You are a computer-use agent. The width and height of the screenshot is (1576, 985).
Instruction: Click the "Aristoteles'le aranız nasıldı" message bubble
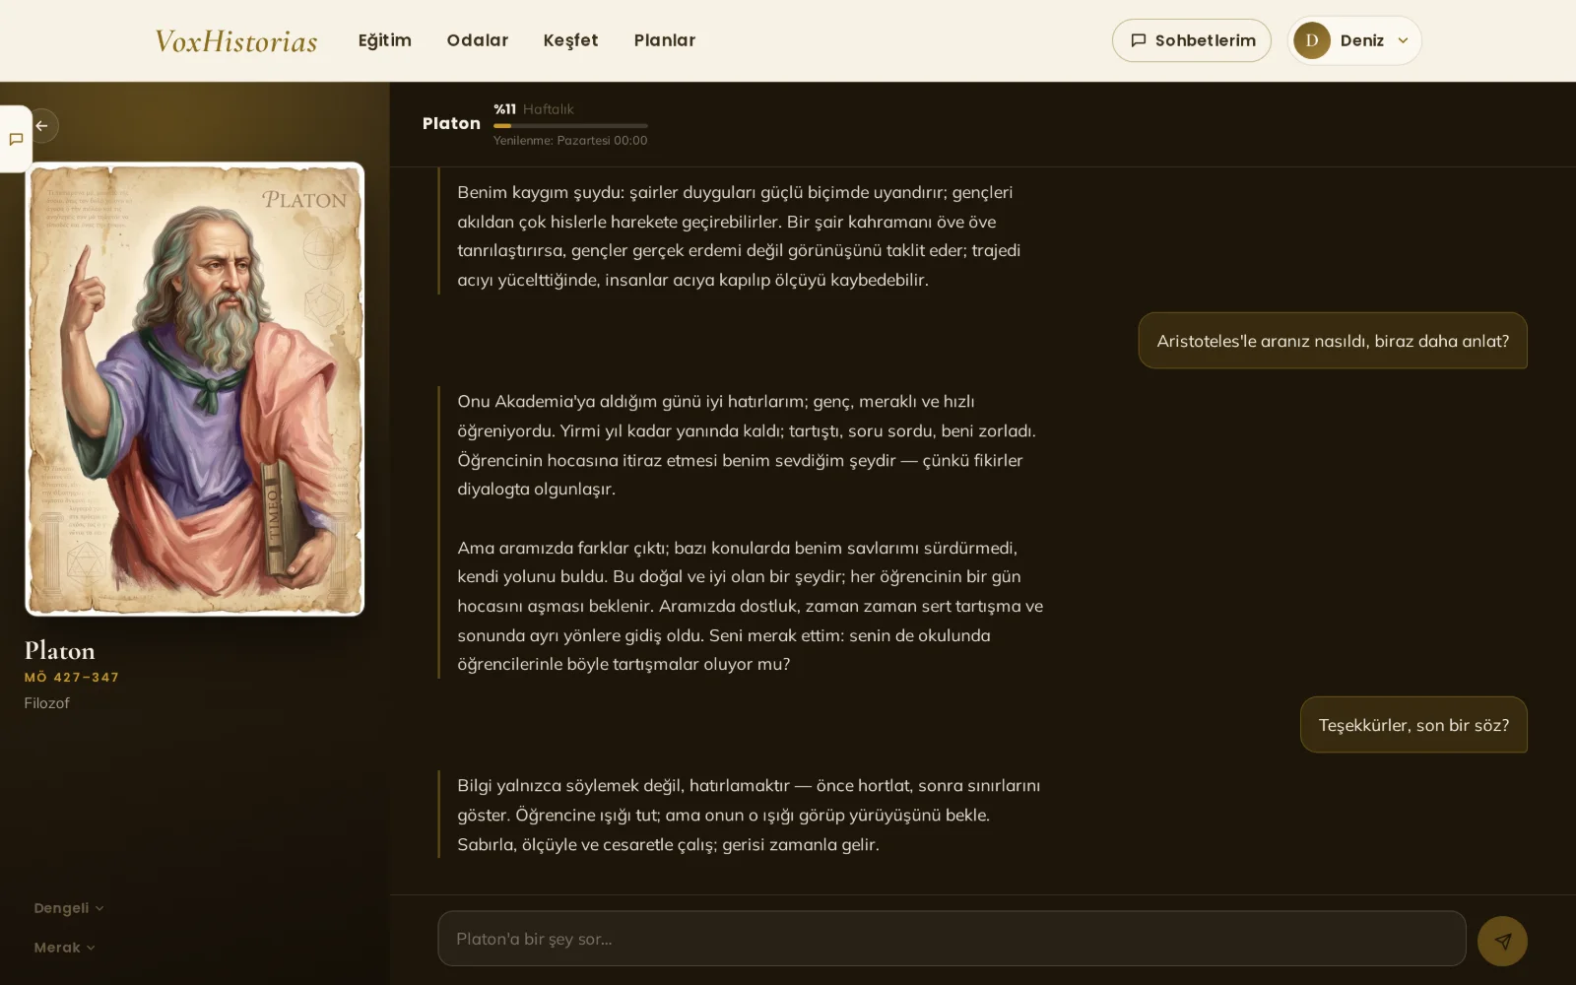click(1333, 341)
